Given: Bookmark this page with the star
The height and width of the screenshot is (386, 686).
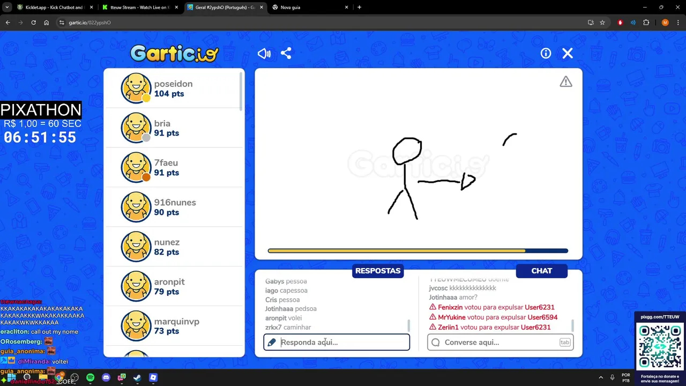Looking at the screenshot, I should pyautogui.click(x=602, y=23).
